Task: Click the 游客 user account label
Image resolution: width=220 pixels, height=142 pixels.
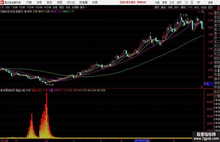Action: pos(210,2)
